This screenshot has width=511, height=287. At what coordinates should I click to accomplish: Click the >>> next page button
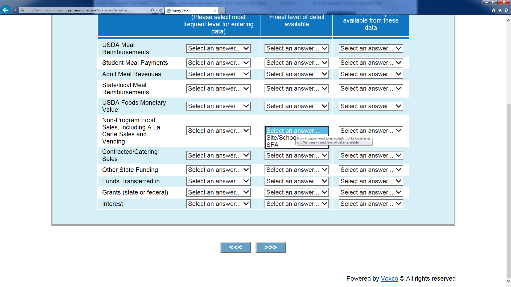point(271,247)
